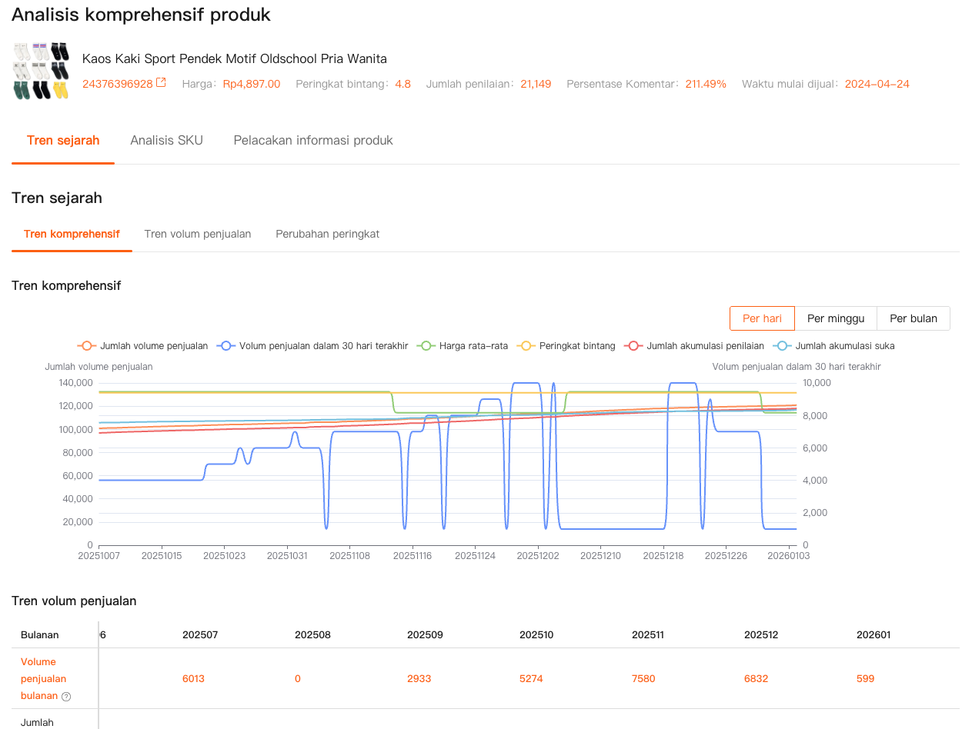Open the Analisis SKU tab
Screen dimensions: 962x729
click(166, 140)
